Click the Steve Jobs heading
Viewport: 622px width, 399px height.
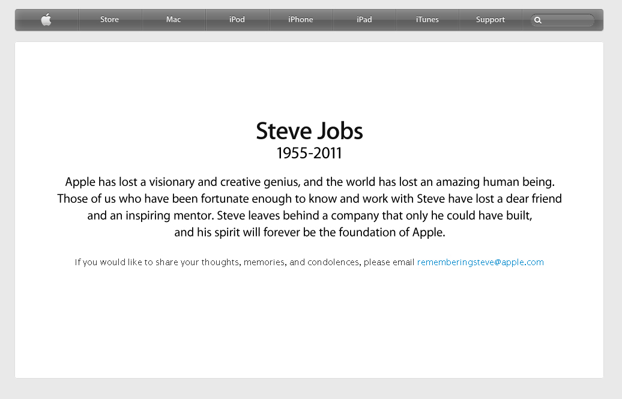click(x=309, y=131)
